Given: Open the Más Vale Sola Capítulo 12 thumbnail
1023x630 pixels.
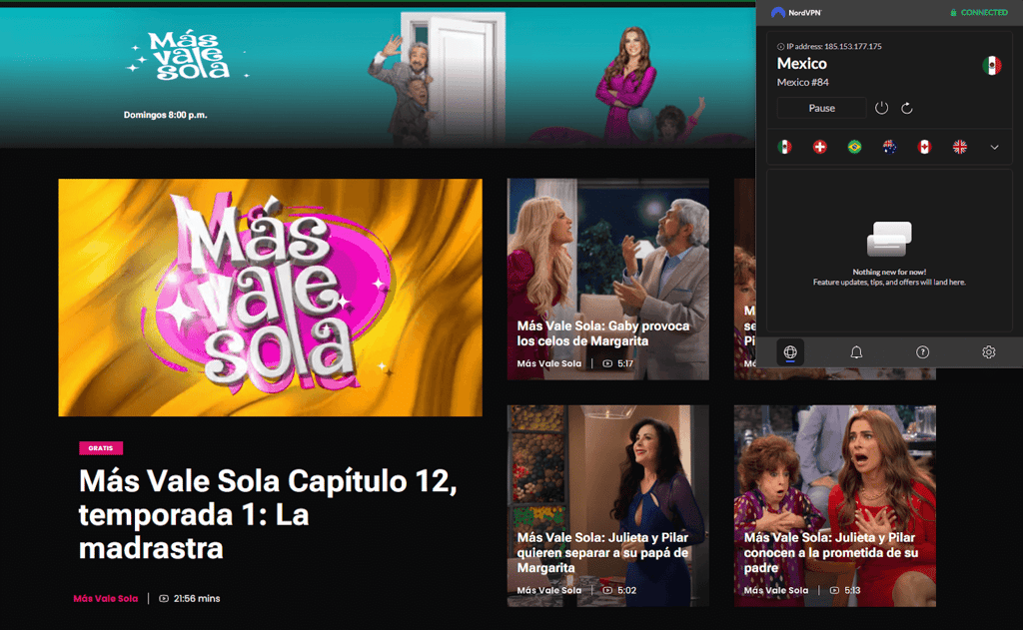Looking at the screenshot, I should click(270, 298).
